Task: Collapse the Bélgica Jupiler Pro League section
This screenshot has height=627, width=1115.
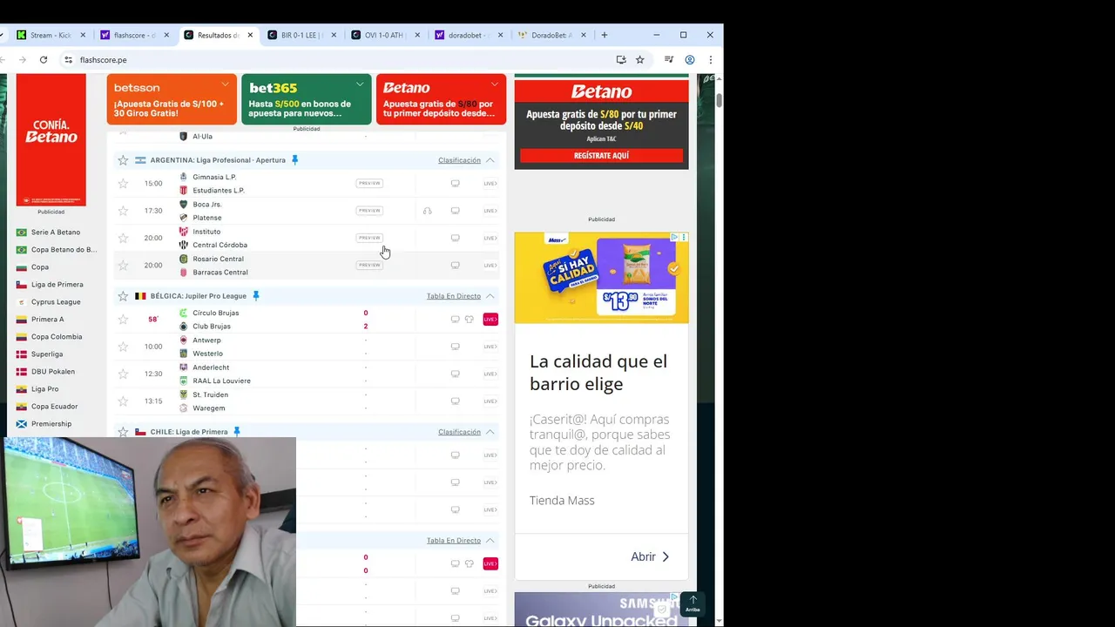Action: coord(490,296)
